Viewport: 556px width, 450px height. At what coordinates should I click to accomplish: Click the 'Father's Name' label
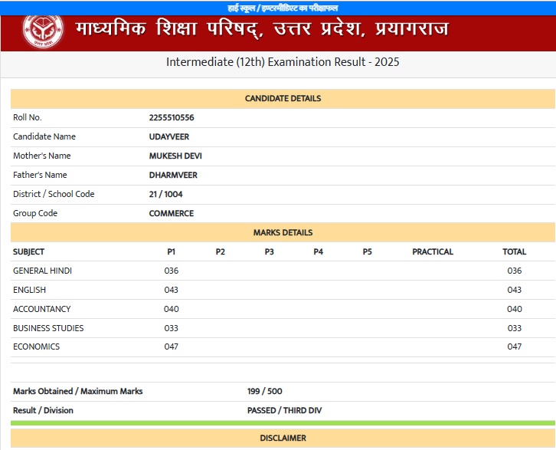40,175
